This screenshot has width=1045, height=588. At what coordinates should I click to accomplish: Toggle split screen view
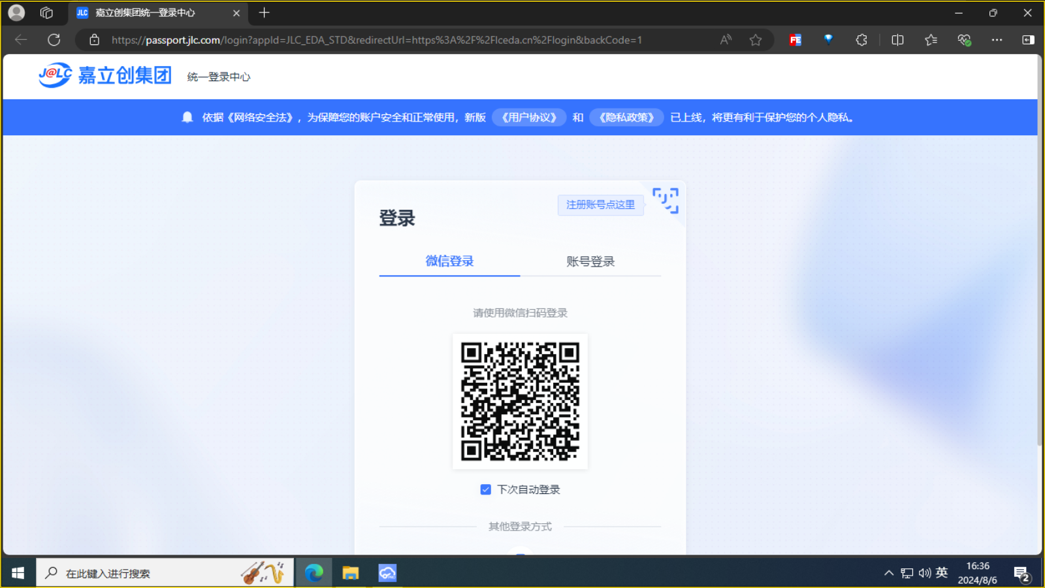tap(897, 40)
